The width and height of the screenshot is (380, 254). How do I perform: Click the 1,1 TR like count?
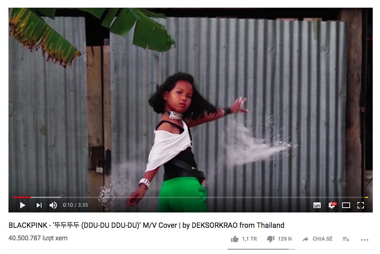coord(249,239)
